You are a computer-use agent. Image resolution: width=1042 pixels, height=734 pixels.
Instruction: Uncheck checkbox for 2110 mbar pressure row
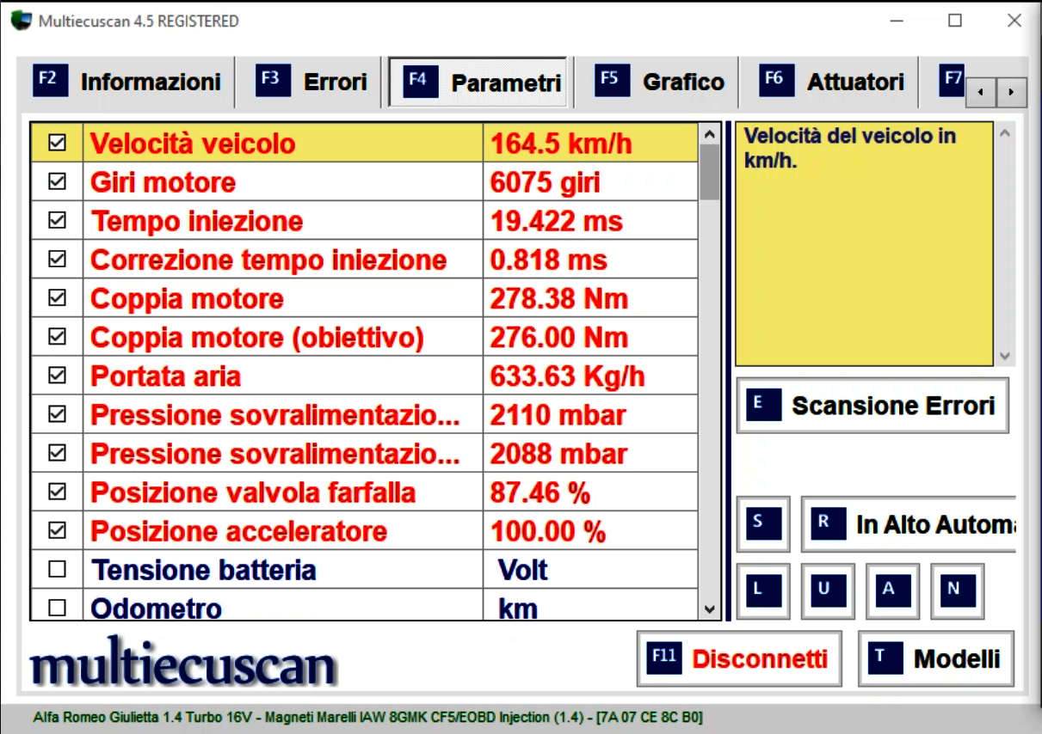pyautogui.click(x=57, y=414)
